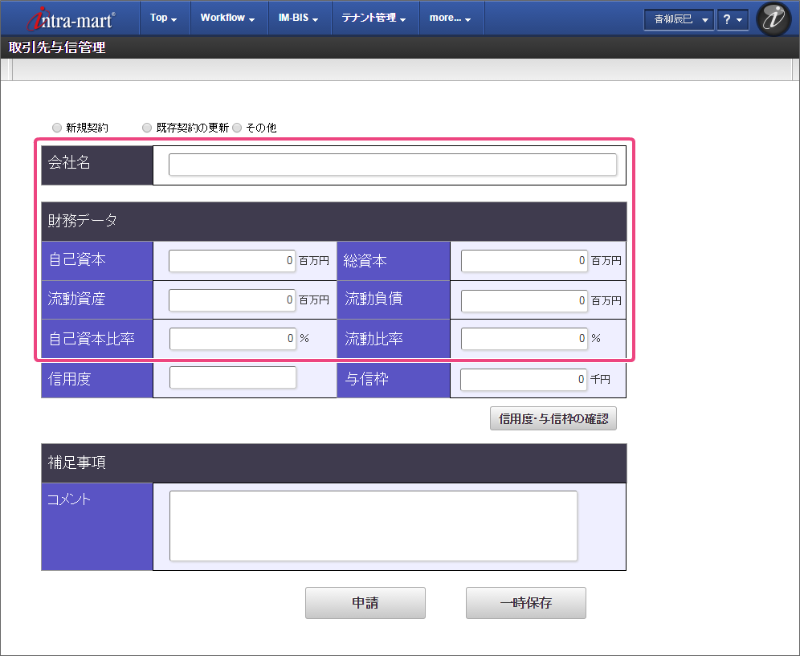Click the 一時保存 button

525,603
